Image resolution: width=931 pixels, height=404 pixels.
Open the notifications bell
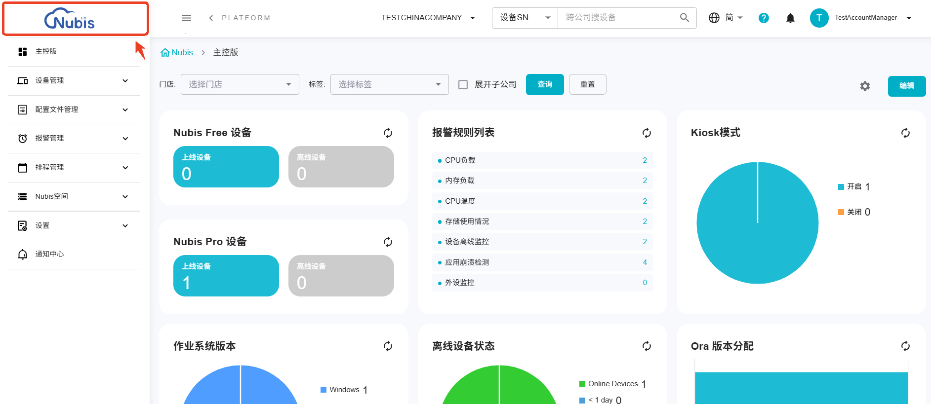790,18
